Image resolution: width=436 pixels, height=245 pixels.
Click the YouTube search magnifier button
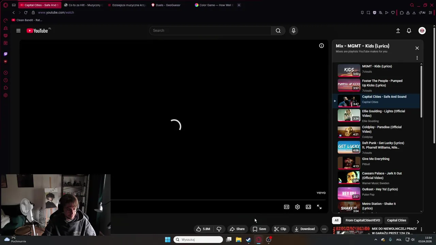click(x=278, y=31)
